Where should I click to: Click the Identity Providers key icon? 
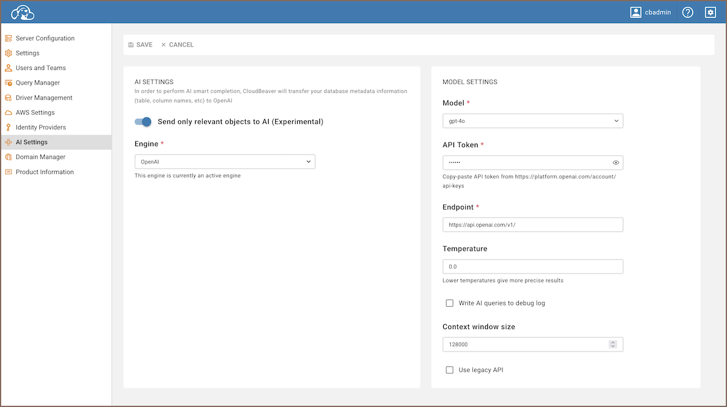tap(8, 127)
